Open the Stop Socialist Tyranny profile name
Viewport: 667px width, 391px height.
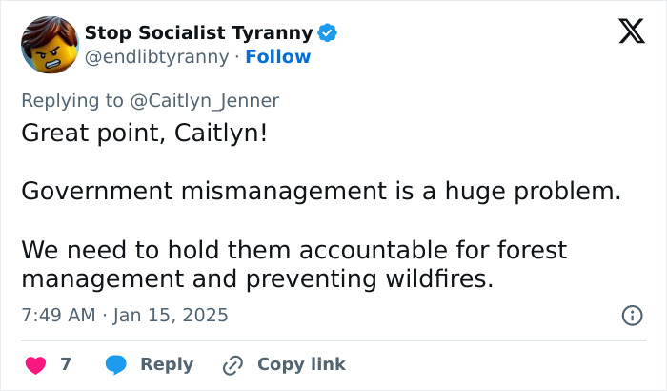coord(198,33)
